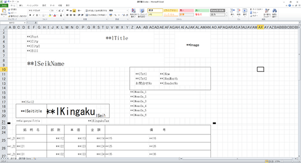
Task: Select the highlighted AX column header
Action: pos(260,27)
